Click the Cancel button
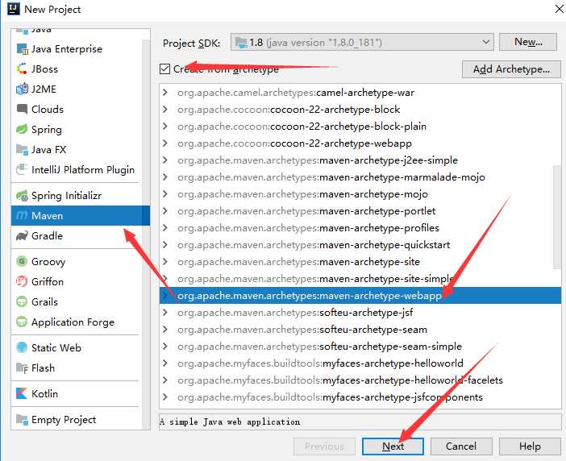566x461 pixels. (461, 446)
